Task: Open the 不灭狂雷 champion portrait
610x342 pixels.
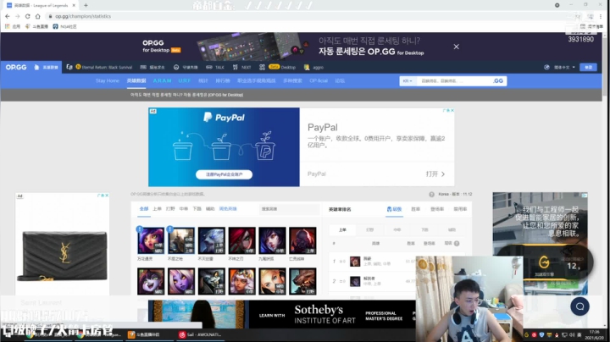Action: pyautogui.click(x=211, y=240)
